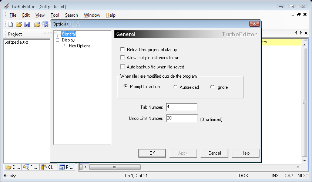312x182 pixels.
Task: Click the horizontal scrollbar thumb
Action: coord(115,167)
